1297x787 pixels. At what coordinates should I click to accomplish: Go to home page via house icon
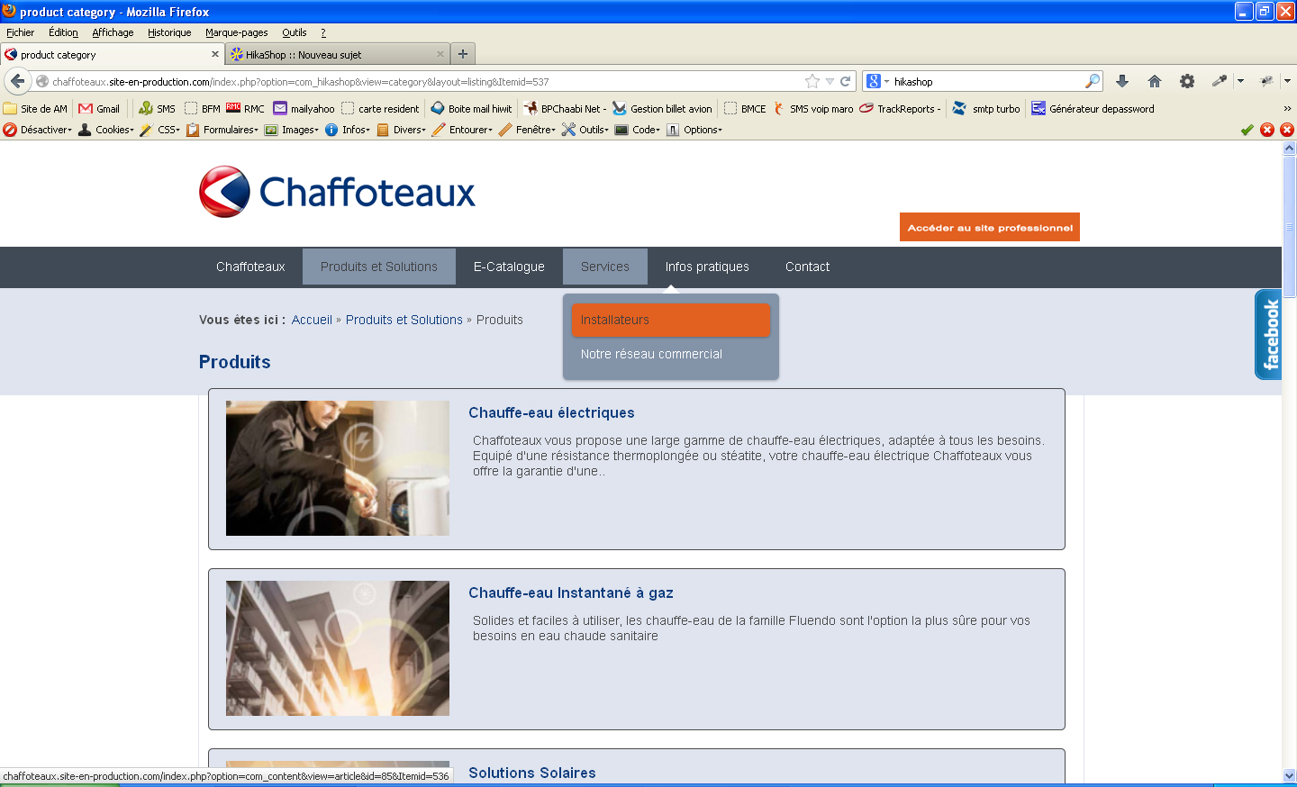[1155, 81]
